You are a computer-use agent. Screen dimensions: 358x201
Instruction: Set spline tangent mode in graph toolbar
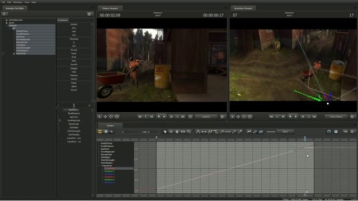pyautogui.click(x=198, y=132)
